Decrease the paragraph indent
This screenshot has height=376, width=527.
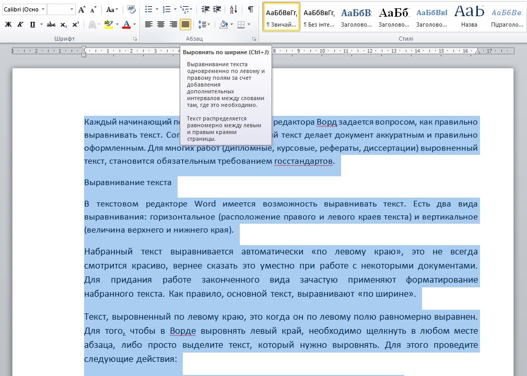205,9
